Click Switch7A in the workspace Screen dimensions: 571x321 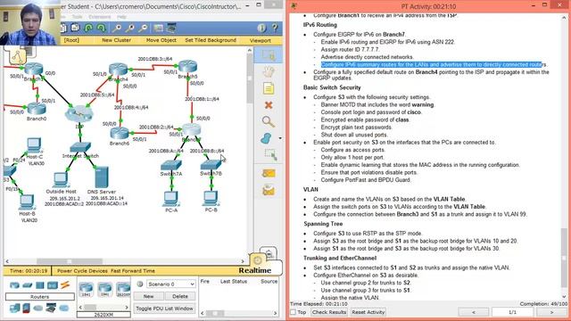[170, 165]
